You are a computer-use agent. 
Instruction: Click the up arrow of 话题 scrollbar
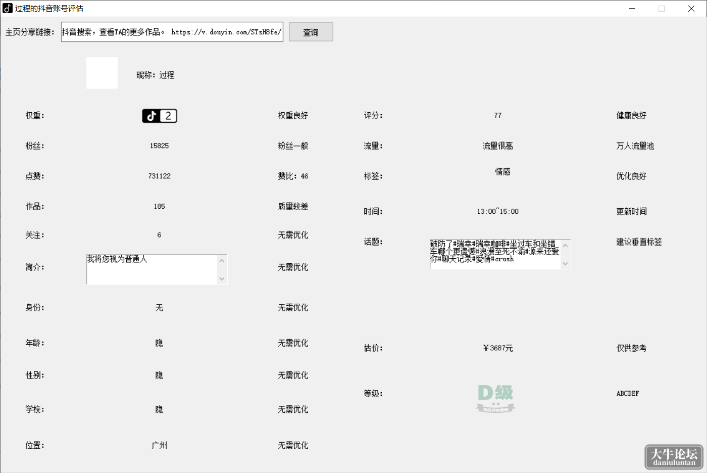tap(565, 246)
